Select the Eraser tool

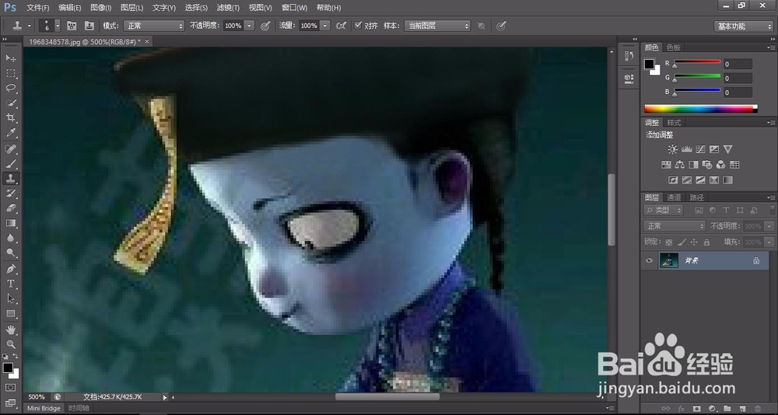click(x=10, y=208)
